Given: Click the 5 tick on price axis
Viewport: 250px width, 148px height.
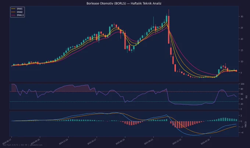Looking at the screenshot, I should 241,73.
